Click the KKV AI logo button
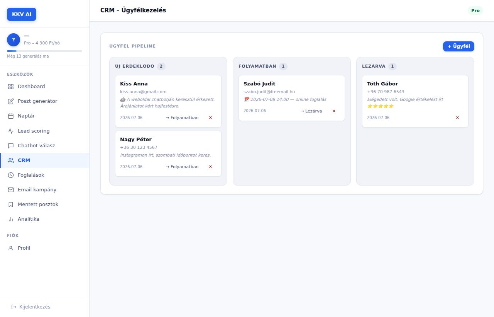The image size is (494, 317). (x=22, y=14)
